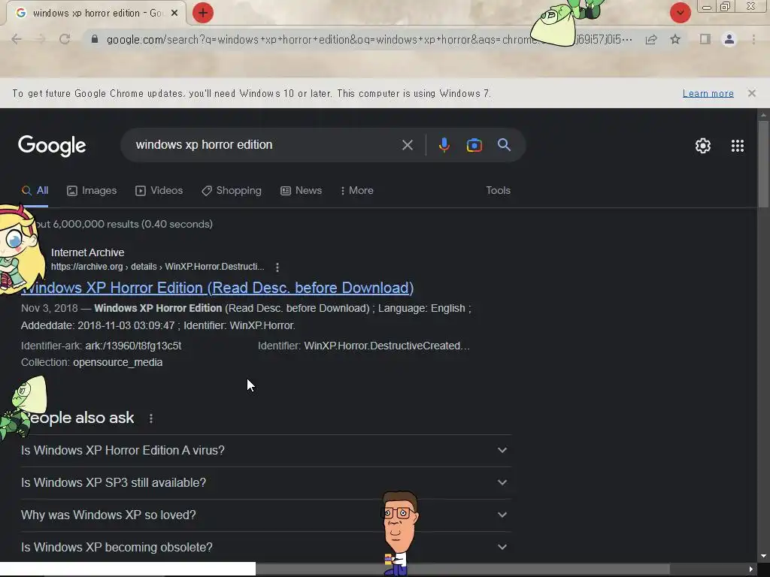Viewport: 770px width, 577px height.
Task: Click the scroll up arrow
Action: coord(763,115)
